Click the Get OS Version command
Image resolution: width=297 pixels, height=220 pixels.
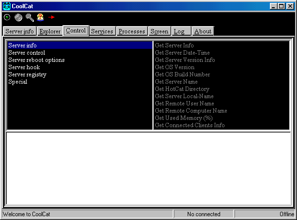click(175, 67)
